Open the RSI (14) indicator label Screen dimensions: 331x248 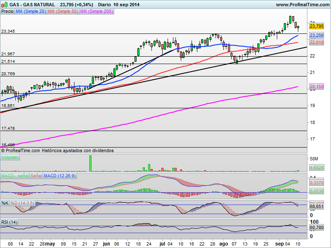pos(9,222)
